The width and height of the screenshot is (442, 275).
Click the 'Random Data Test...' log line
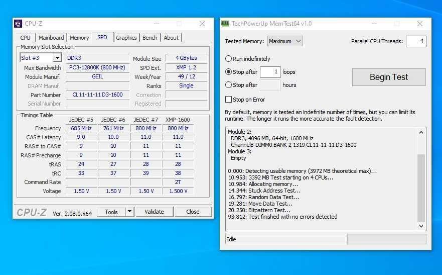point(263,197)
